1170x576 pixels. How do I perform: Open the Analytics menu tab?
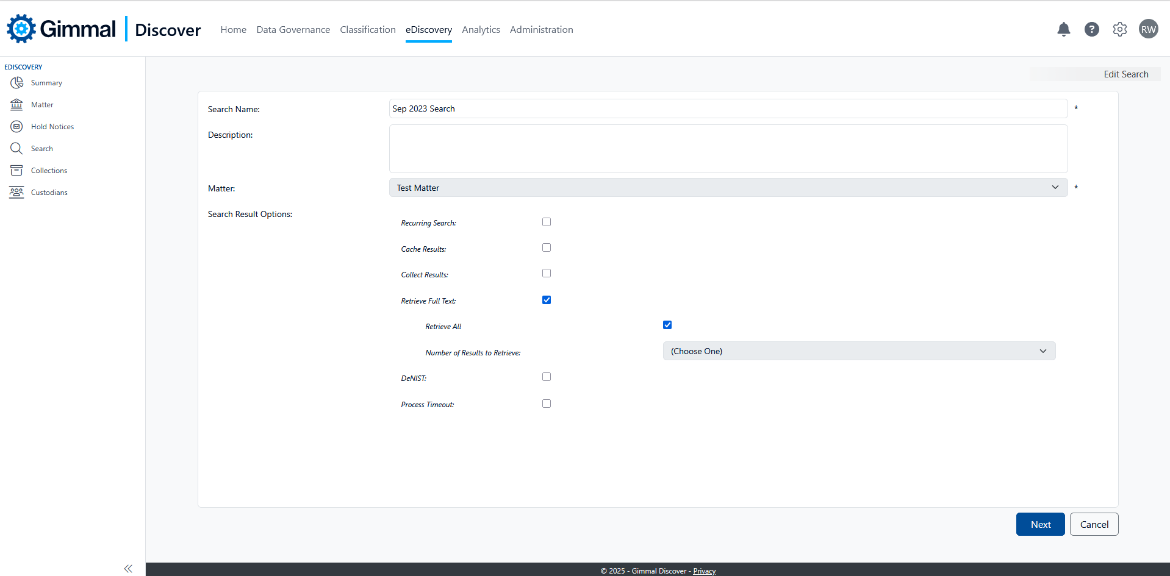[481, 30]
